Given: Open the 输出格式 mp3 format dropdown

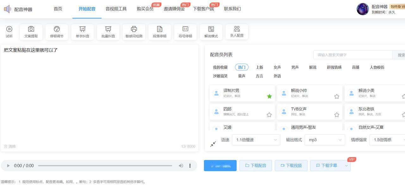Looking at the screenshot, I should click(325, 140).
